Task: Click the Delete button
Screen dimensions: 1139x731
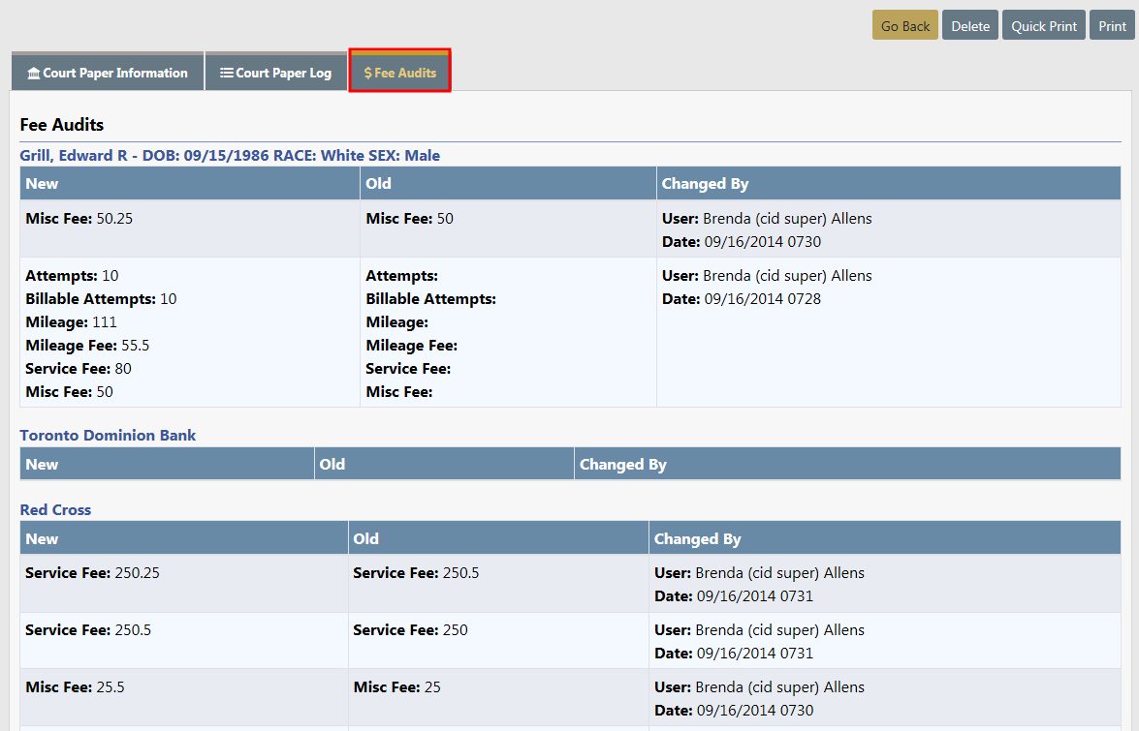Action: [969, 26]
